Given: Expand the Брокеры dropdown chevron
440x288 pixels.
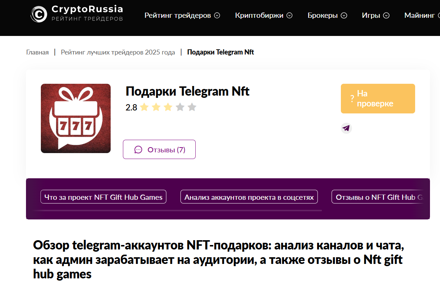Looking at the screenshot, I should coord(344,16).
